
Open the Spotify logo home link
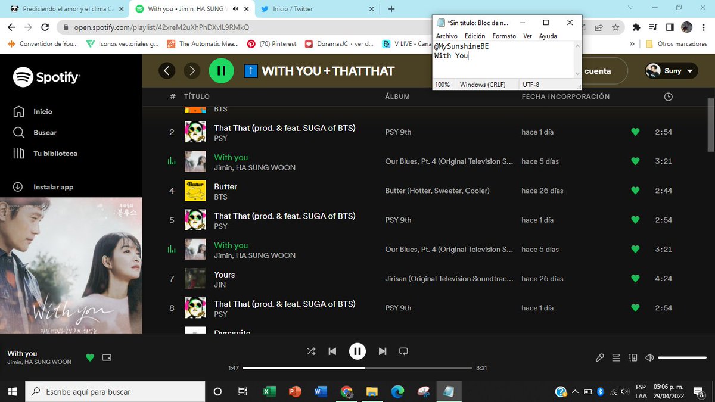click(x=46, y=77)
